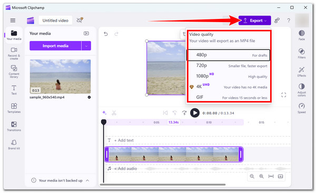This screenshot has height=193, width=316.
Task: Play the video preview
Action: pos(195,113)
